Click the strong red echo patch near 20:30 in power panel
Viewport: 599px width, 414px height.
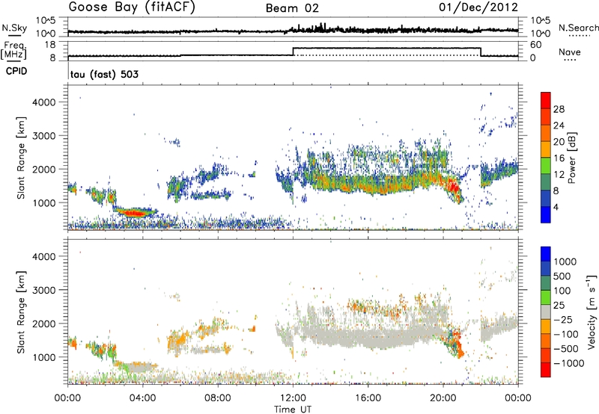454,187
